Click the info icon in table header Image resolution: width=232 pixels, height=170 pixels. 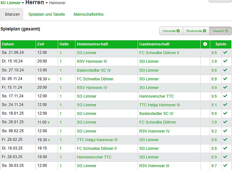point(205,44)
